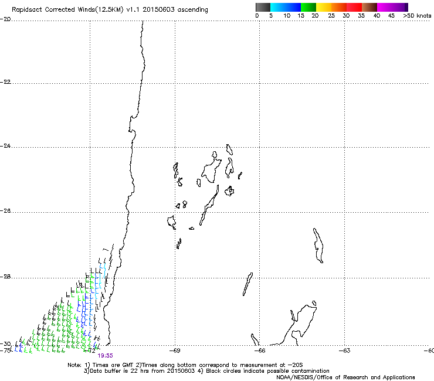The width and height of the screenshot is (434, 381).
Task: Click the '>50 knots' legend label
Action: coord(417,16)
